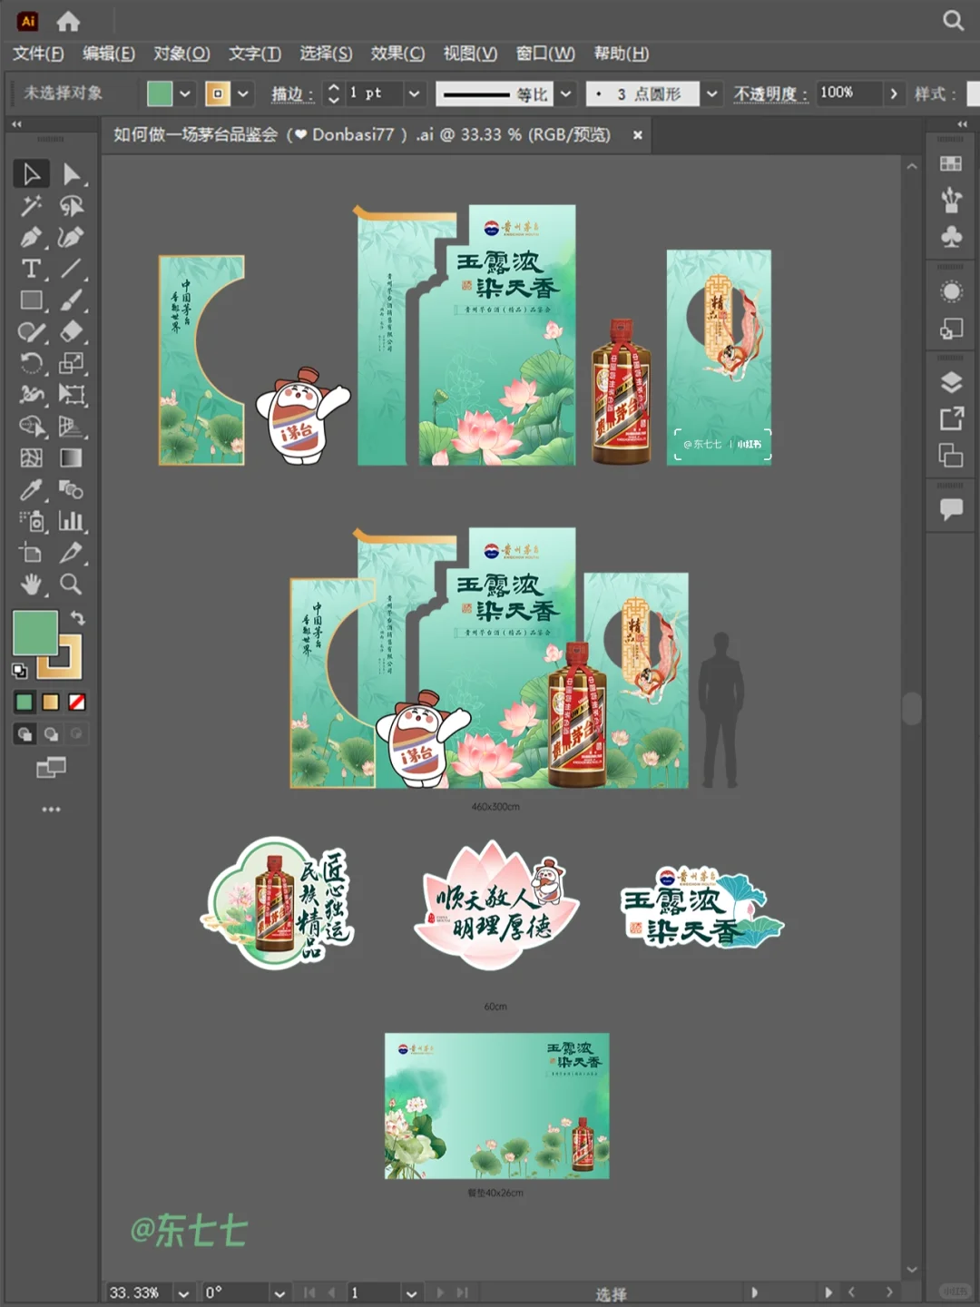Choose the Free Transform tool

(72, 395)
